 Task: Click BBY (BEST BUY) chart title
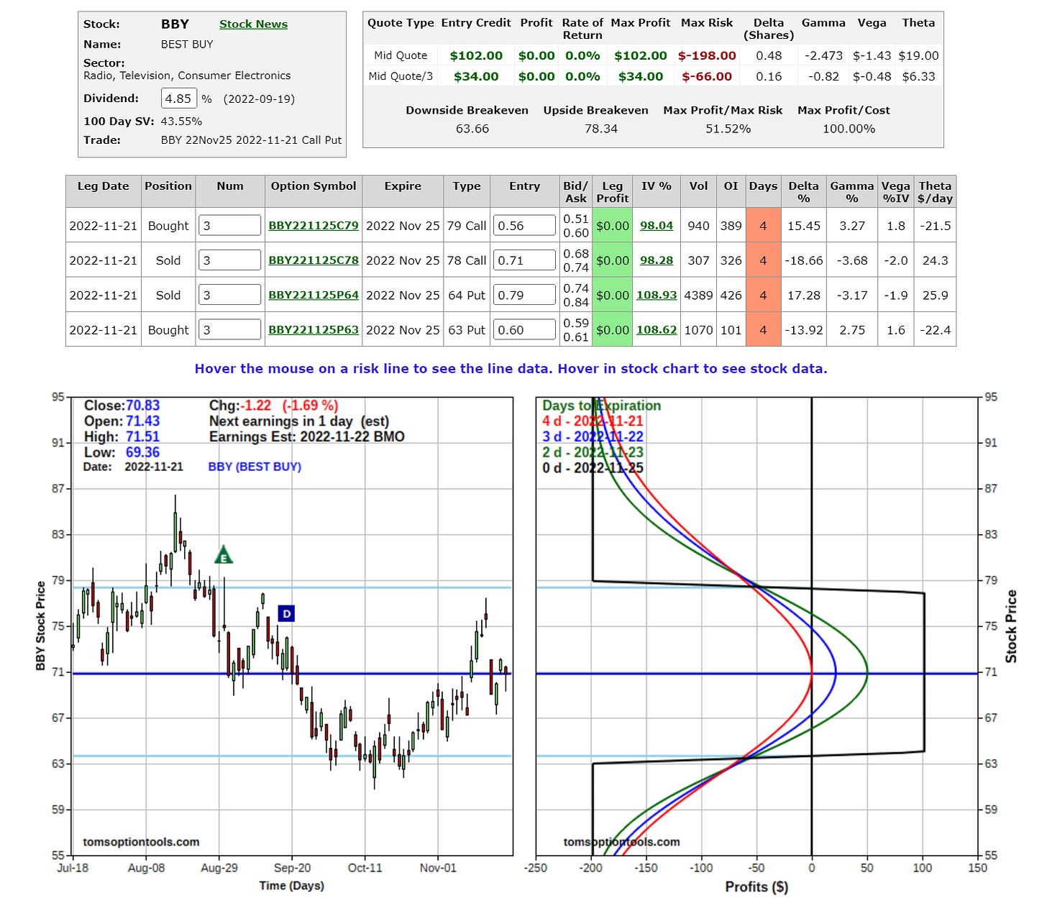[255, 467]
